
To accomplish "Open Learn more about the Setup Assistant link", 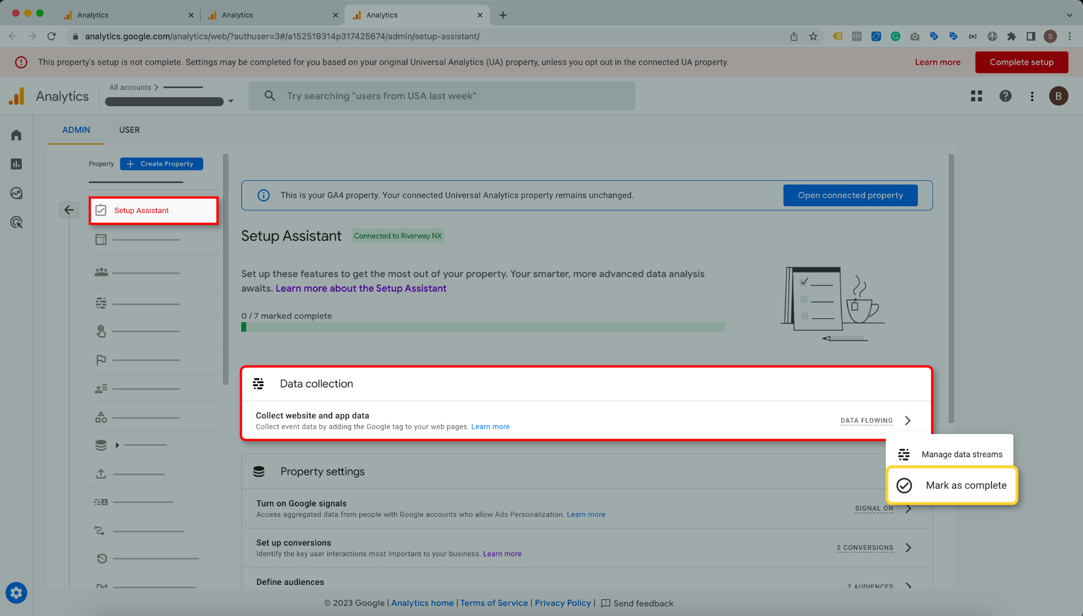I will pyautogui.click(x=361, y=288).
